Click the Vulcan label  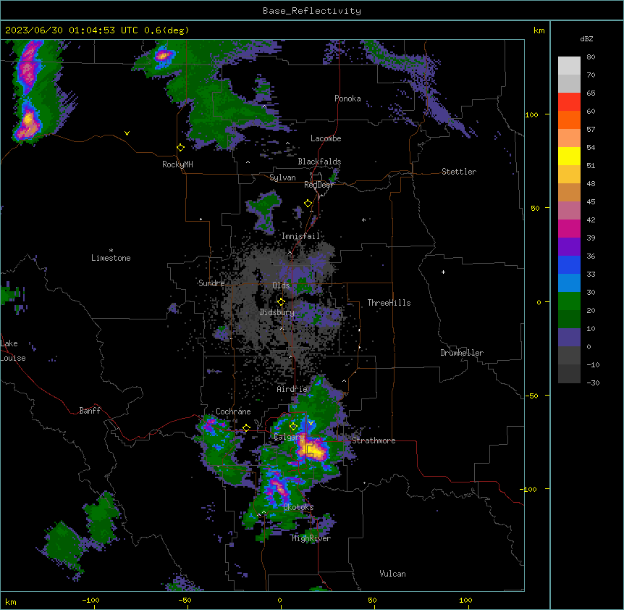pos(392,574)
